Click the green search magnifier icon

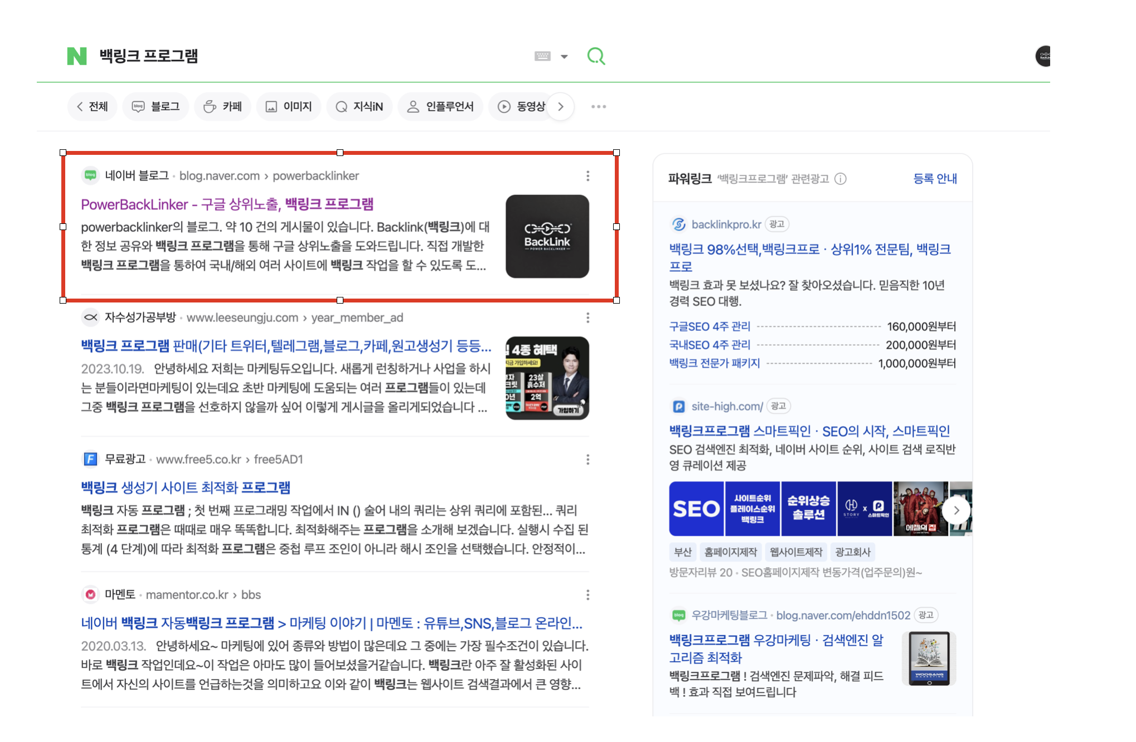coord(596,56)
